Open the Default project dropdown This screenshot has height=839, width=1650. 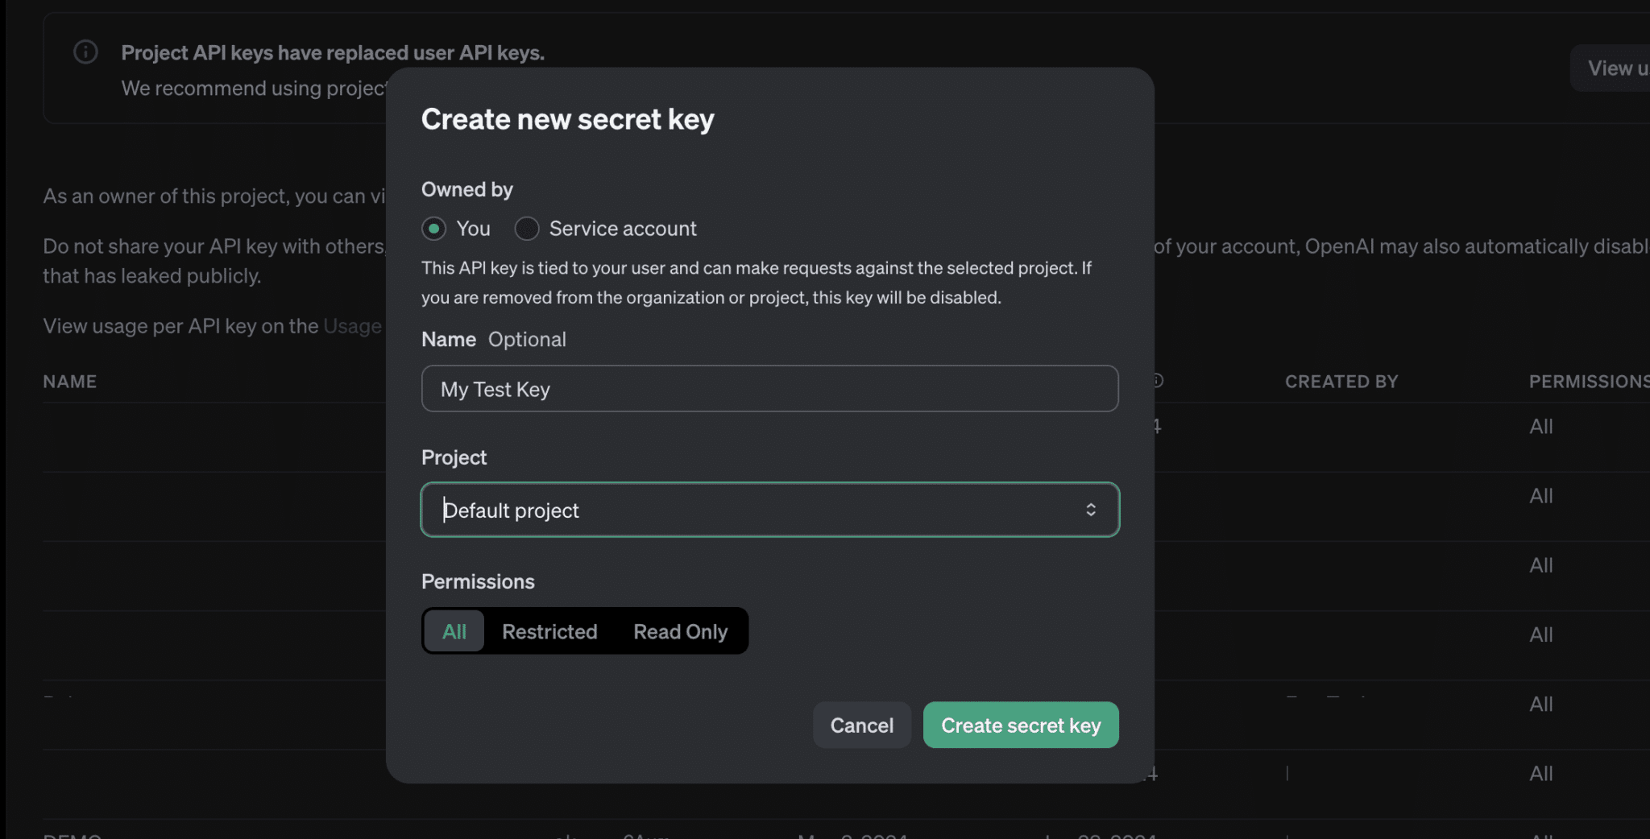769,510
